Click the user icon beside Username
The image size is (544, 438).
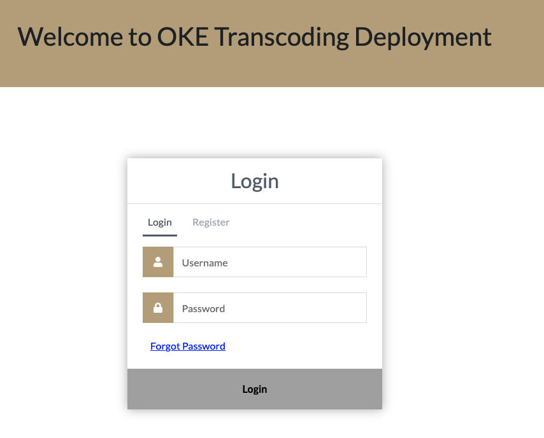click(x=158, y=262)
